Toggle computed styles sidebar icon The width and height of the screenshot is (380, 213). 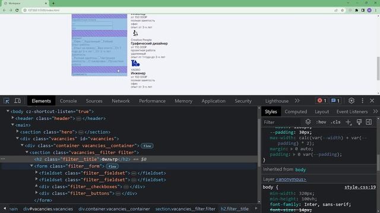[369, 122]
